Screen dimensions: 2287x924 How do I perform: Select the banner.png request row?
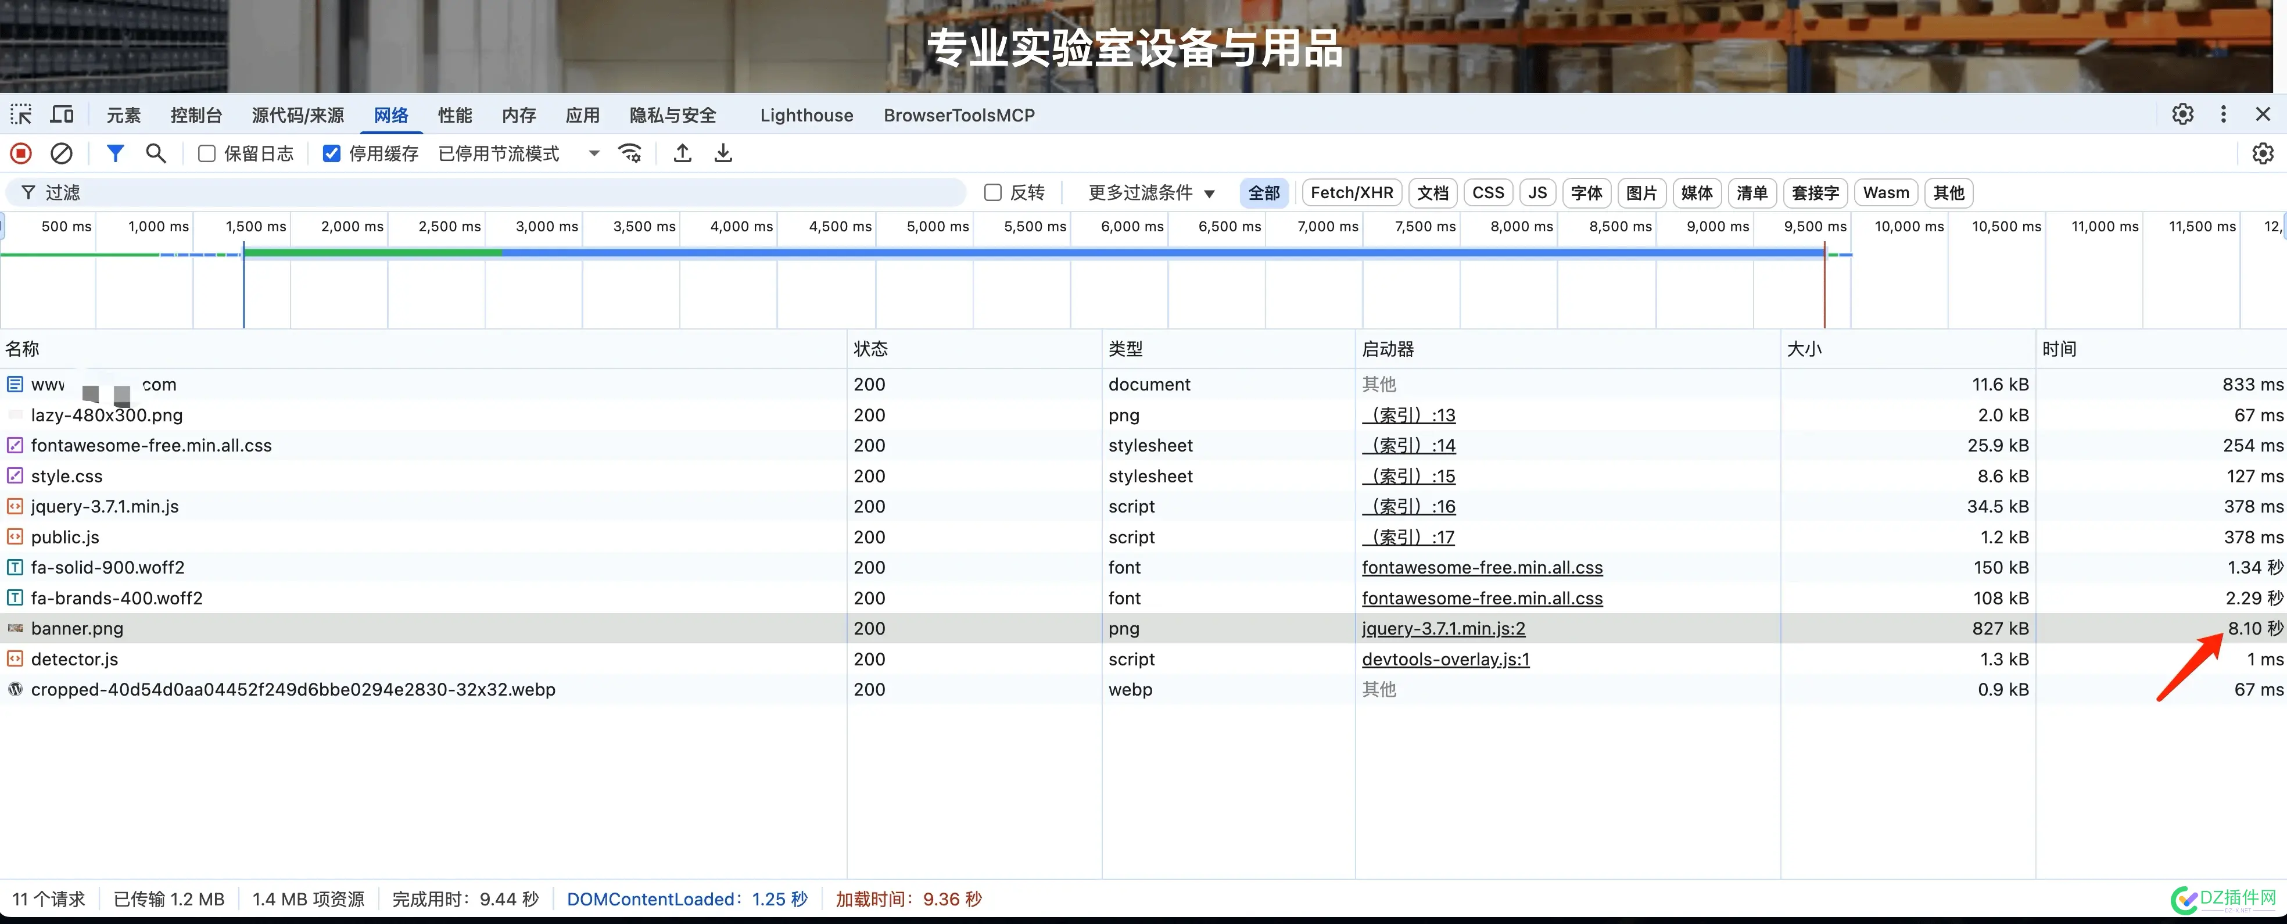pos(1143,628)
